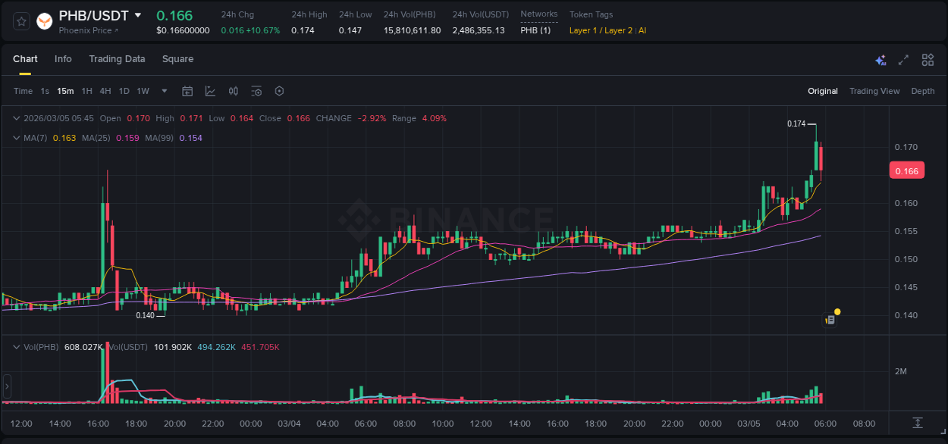Expand the extra timeframe intervals dropdown
Viewport: 948px width, 444px height.
163,91
